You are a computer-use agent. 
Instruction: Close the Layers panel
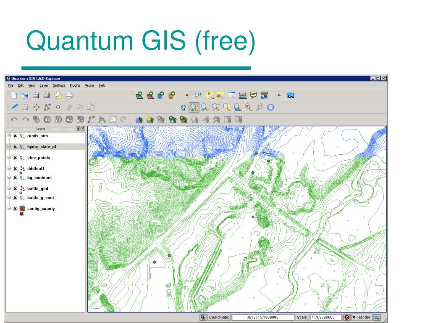(x=83, y=128)
